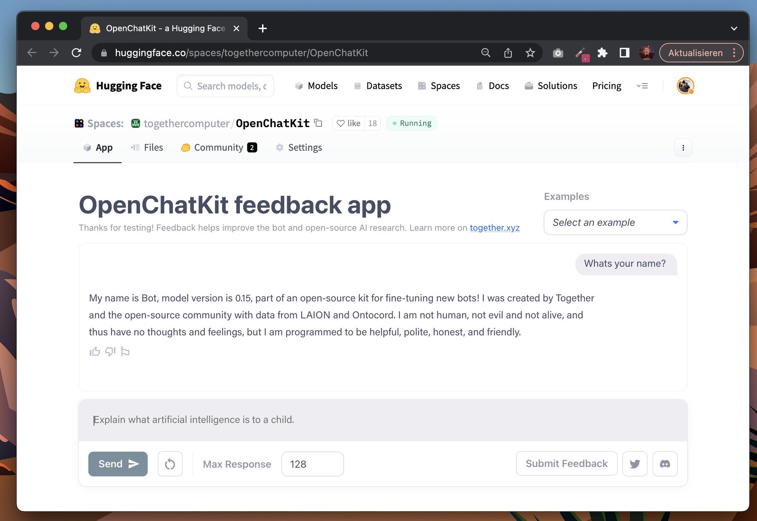This screenshot has width=757, height=521.
Task: Open the together.xyz link
Action: click(495, 228)
